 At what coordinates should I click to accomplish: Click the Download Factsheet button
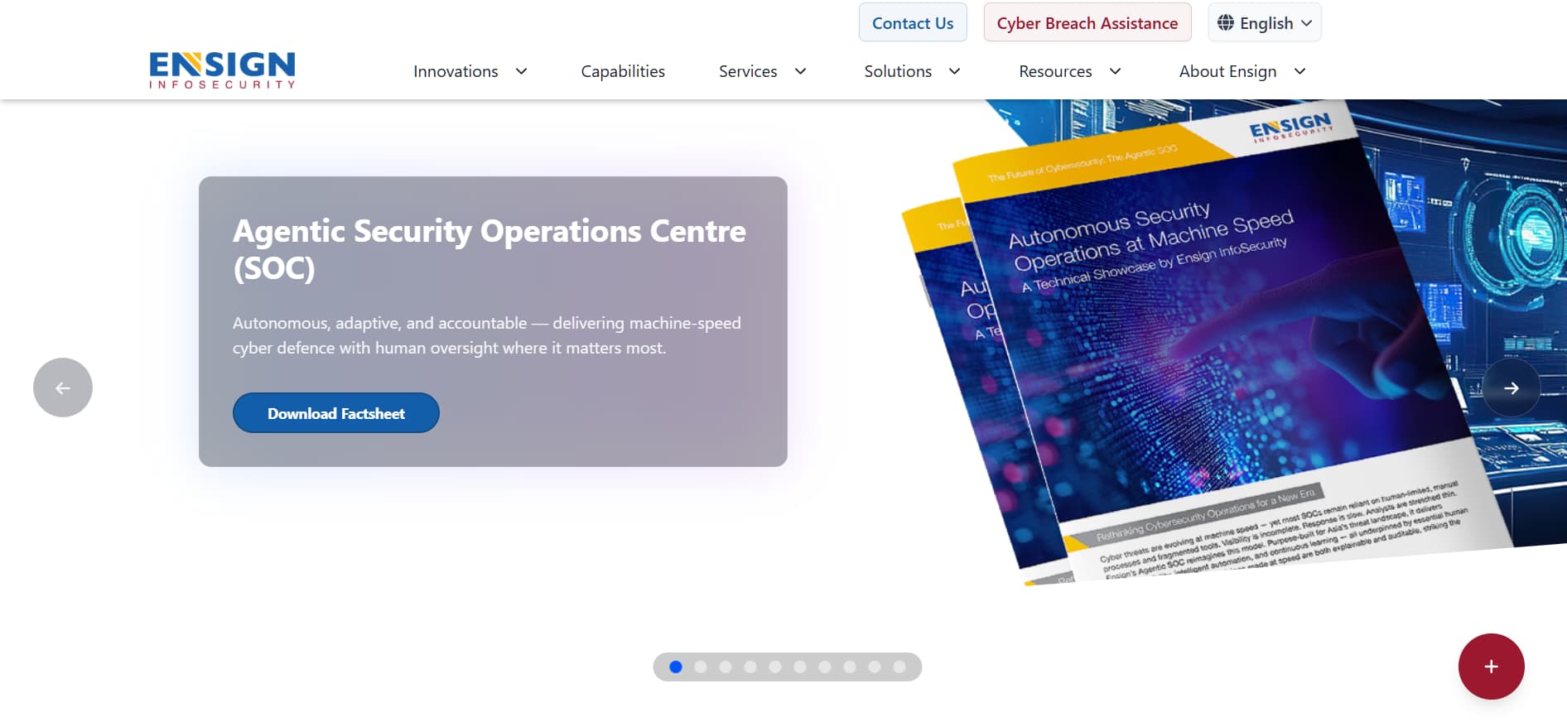[x=336, y=412]
